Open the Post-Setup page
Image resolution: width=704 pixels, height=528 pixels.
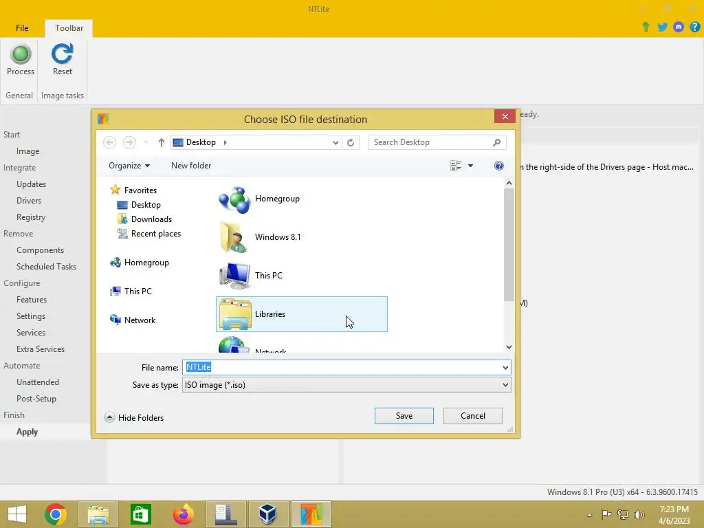(x=36, y=399)
